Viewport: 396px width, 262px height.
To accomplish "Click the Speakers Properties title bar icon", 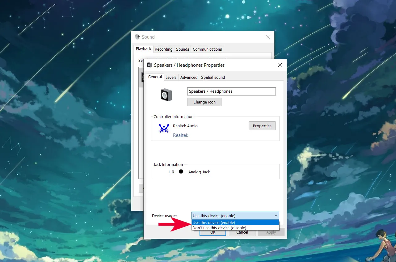I will 149,65.
